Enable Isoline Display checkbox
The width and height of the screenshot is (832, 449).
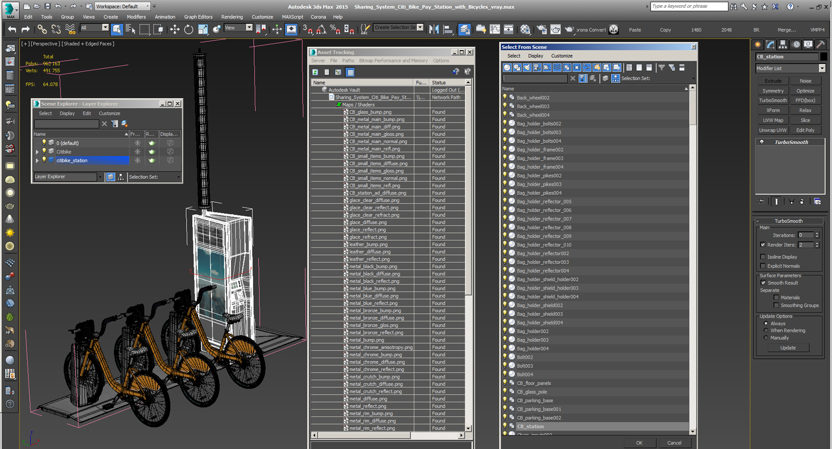pos(763,257)
